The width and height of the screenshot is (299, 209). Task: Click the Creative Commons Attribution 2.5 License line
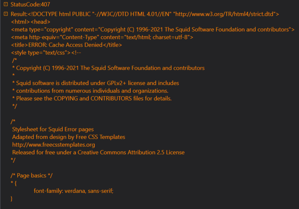(98, 152)
